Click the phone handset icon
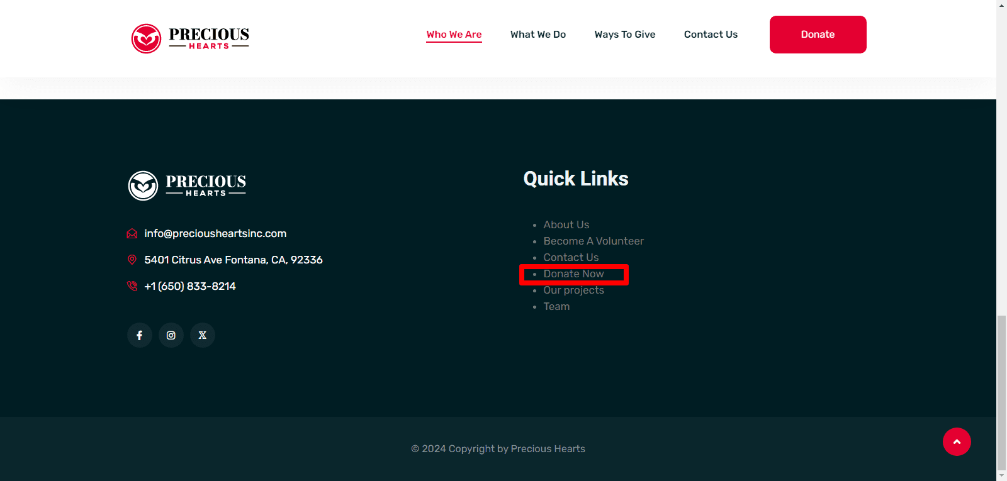 click(132, 286)
